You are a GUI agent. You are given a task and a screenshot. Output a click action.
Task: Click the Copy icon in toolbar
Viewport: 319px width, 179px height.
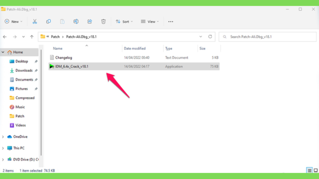(x=48, y=21)
